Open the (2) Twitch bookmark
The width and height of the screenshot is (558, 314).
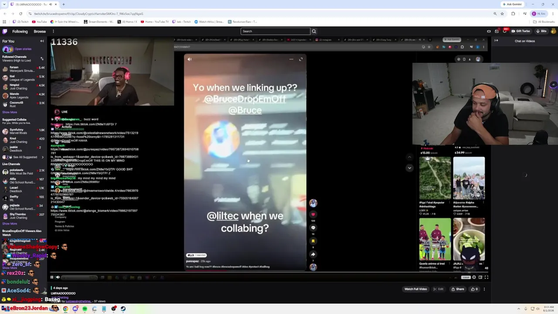(20, 22)
